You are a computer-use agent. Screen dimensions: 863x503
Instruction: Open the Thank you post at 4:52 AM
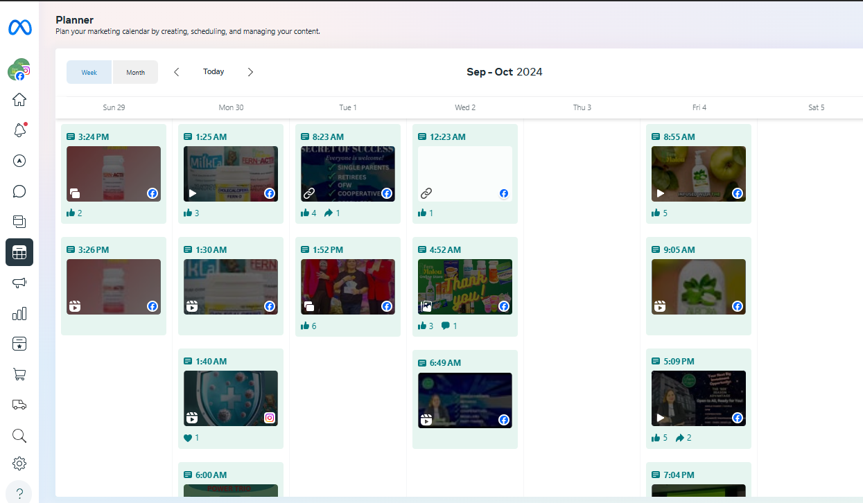point(465,287)
